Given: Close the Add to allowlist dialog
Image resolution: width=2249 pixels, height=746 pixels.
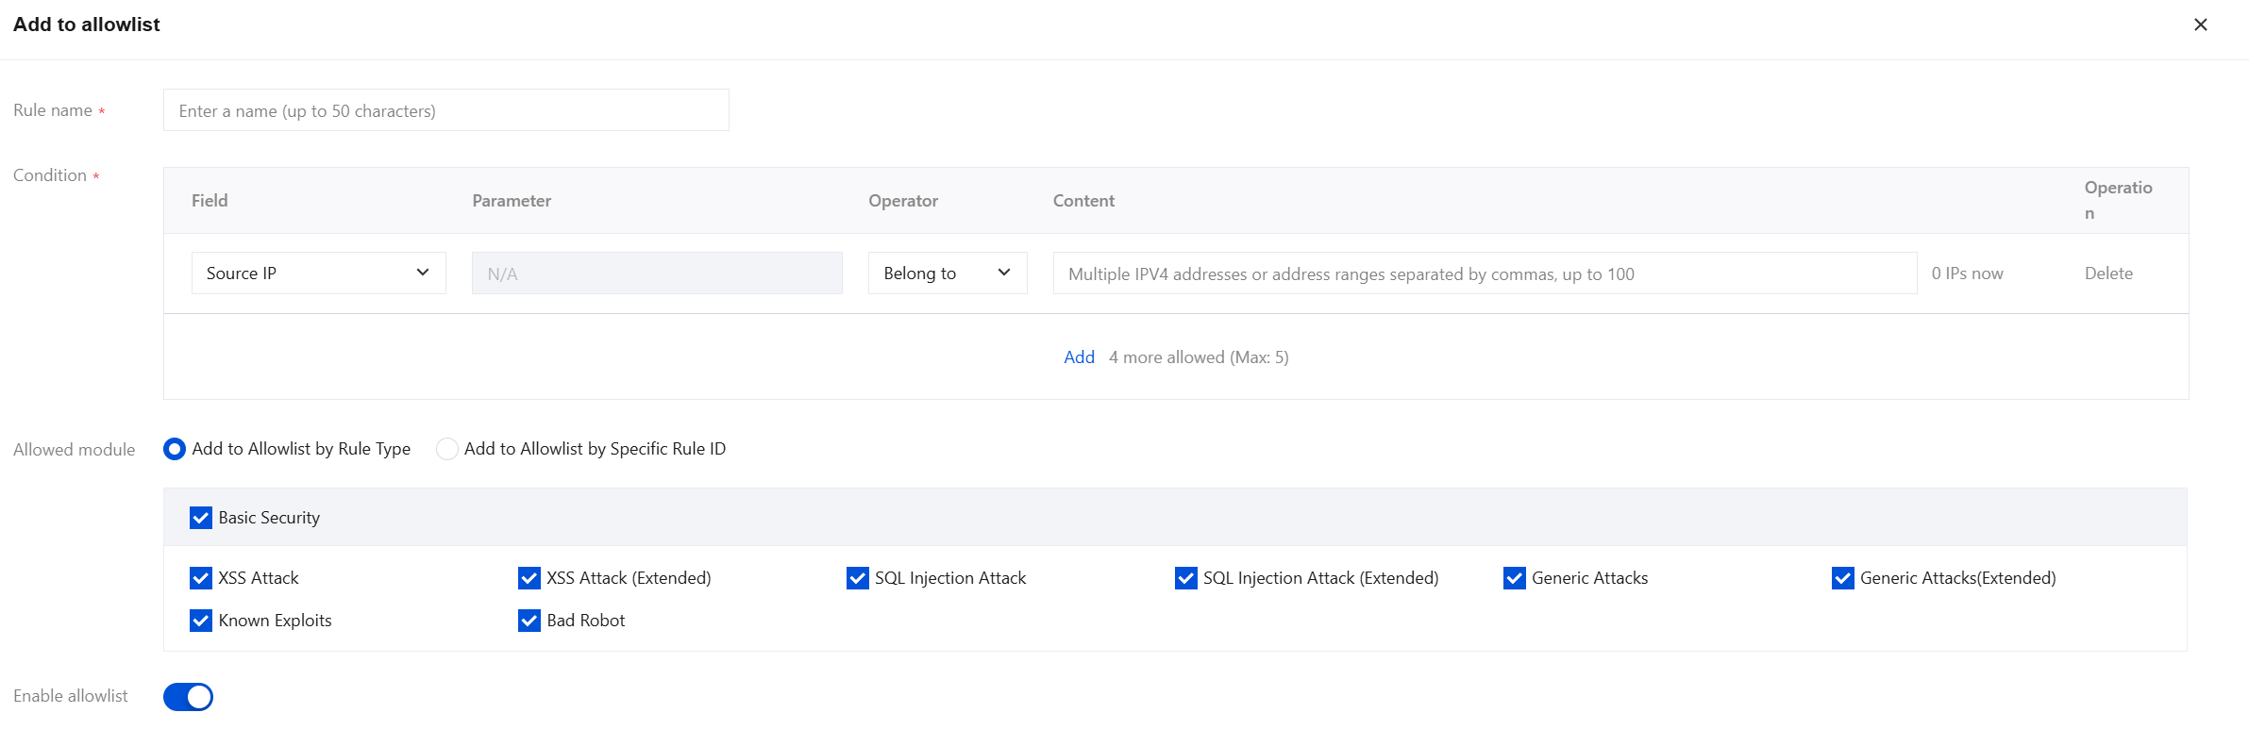Looking at the screenshot, I should 2200,25.
